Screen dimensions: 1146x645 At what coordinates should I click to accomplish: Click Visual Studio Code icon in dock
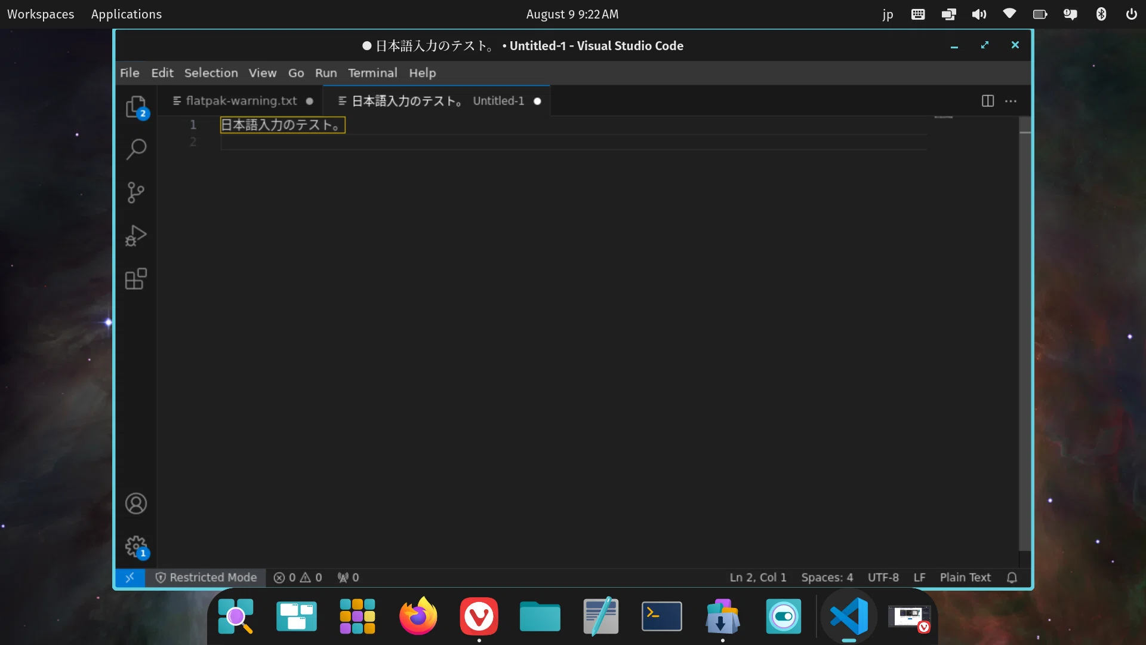pyautogui.click(x=849, y=616)
